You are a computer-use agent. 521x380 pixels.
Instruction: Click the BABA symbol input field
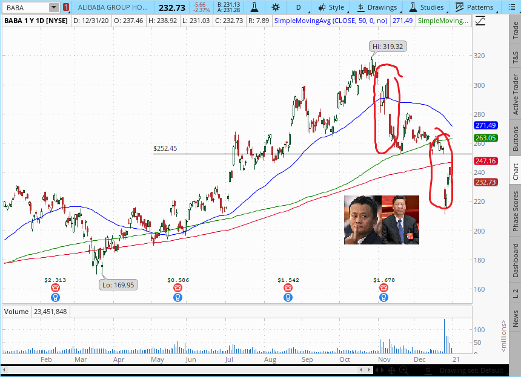tap(26, 7)
